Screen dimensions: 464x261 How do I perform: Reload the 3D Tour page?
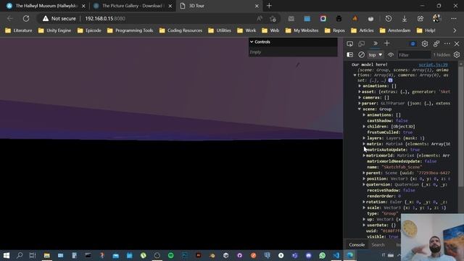(26, 18)
